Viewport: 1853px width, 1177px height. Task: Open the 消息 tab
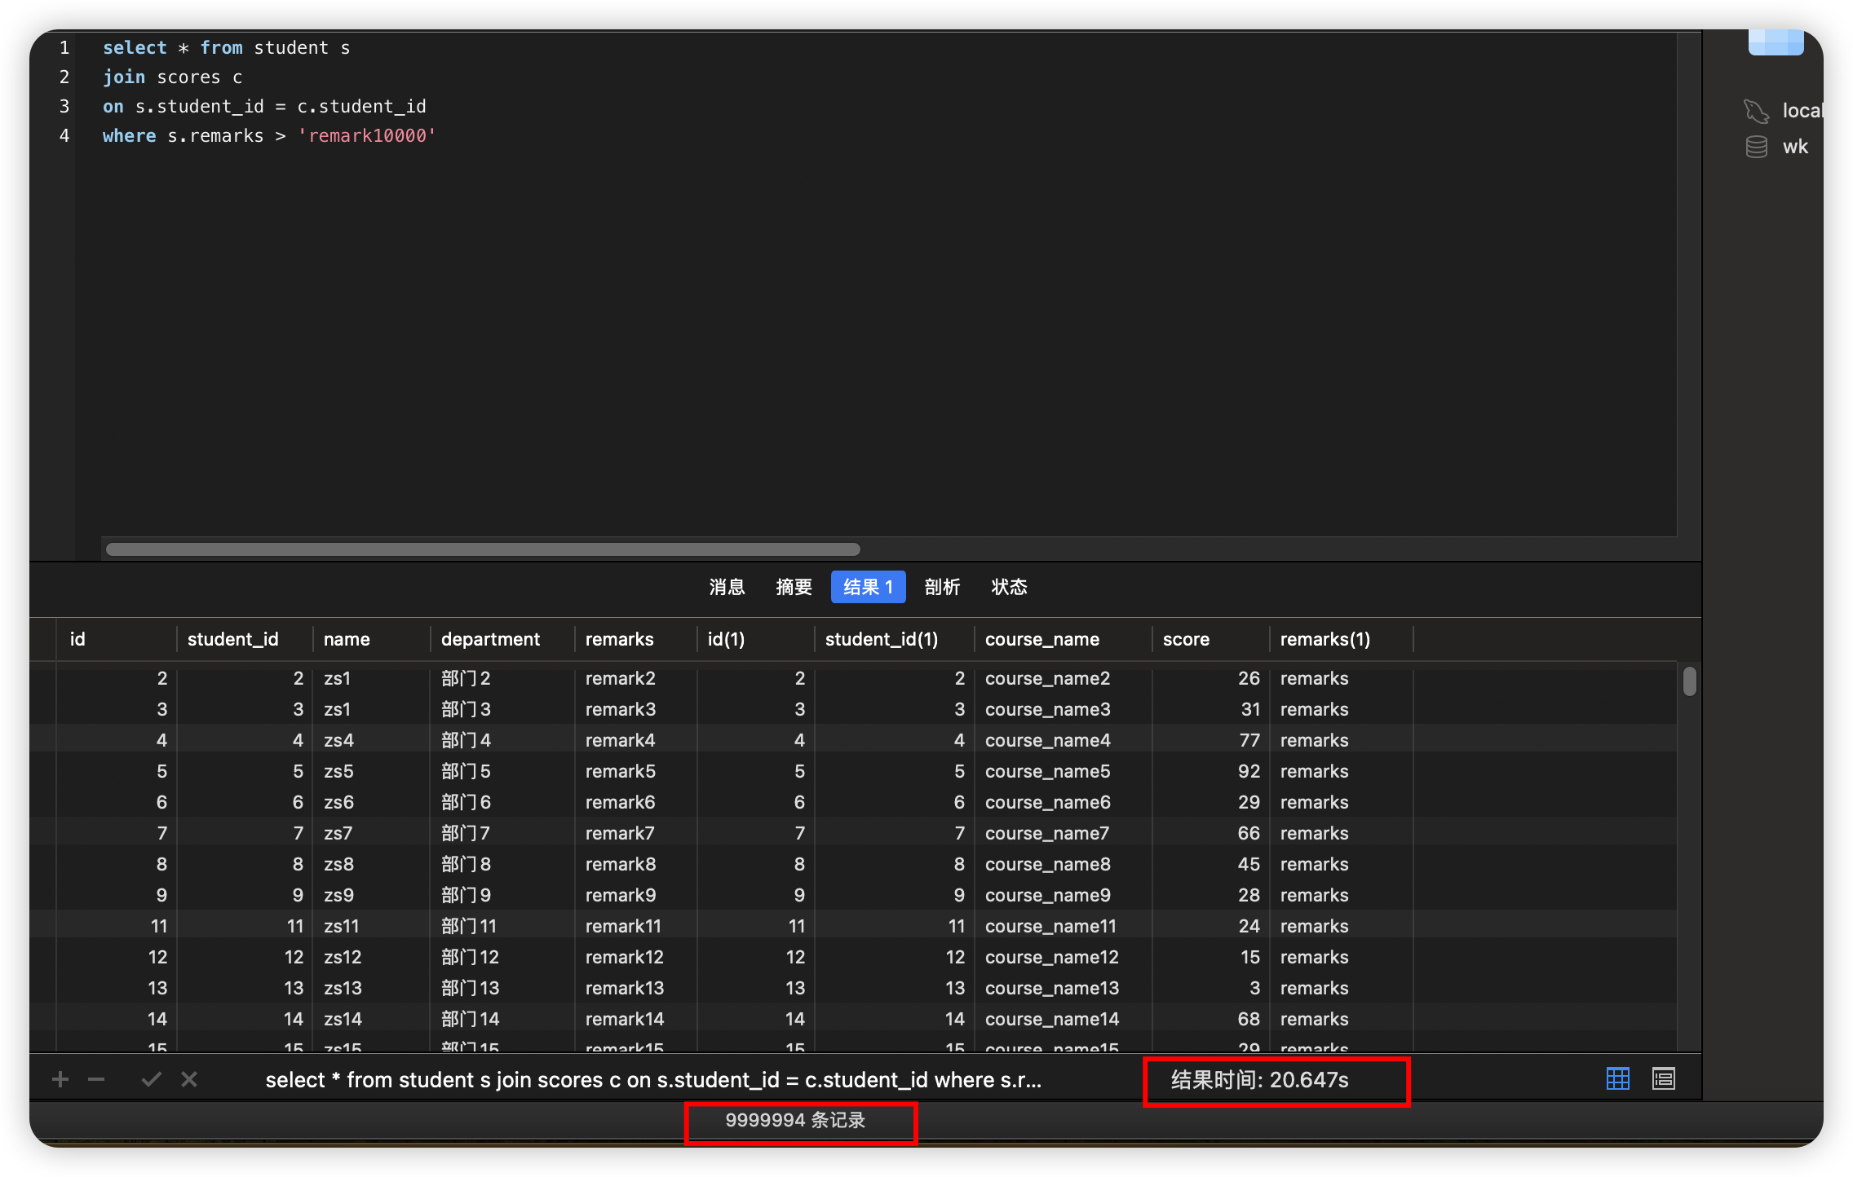coord(727,587)
